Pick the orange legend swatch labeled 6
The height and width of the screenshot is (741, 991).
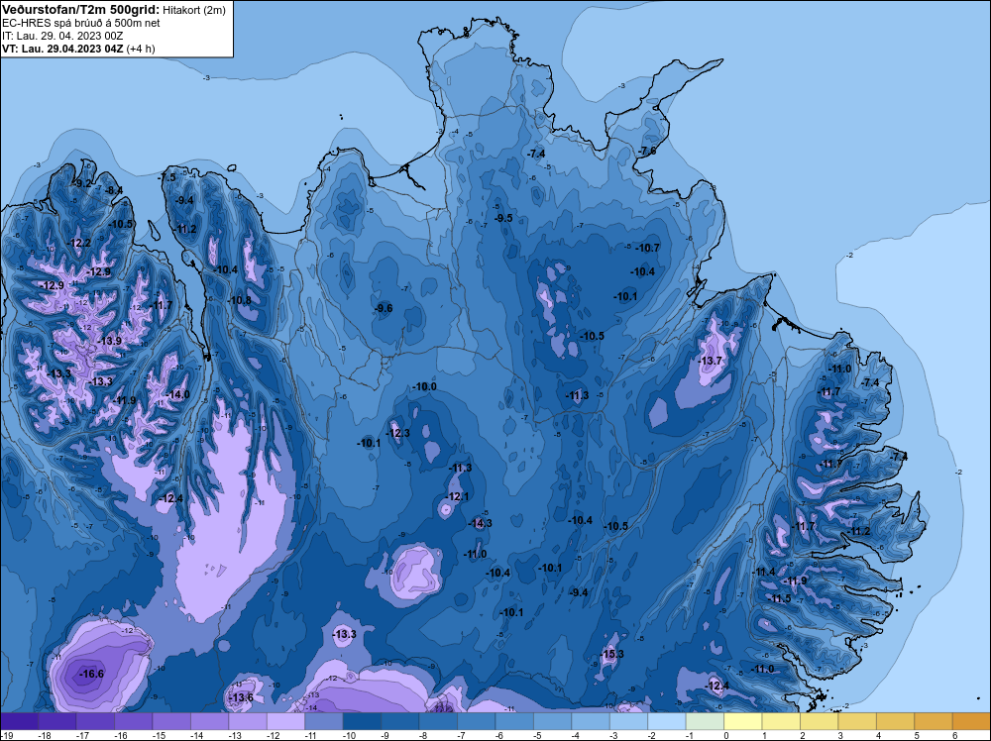[971, 721]
